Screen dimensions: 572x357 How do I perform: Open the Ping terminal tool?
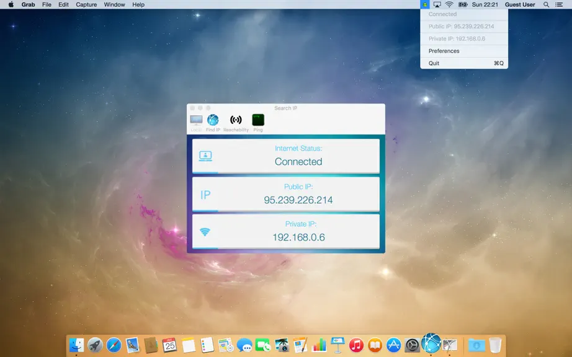click(x=258, y=123)
